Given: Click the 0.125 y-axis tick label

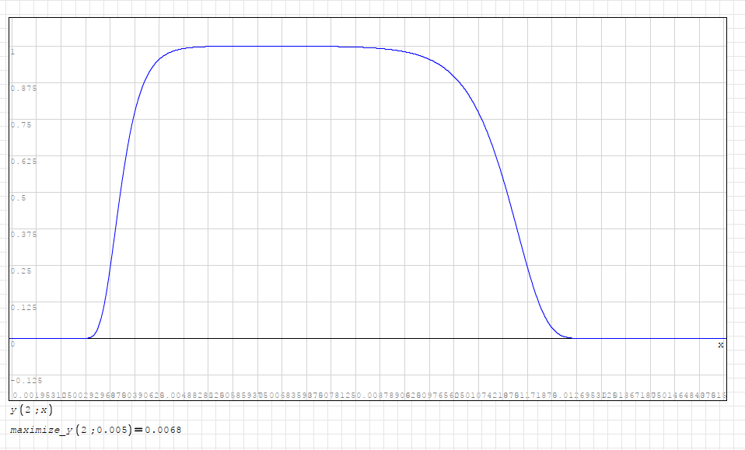Looking at the screenshot, I should pos(23,307).
